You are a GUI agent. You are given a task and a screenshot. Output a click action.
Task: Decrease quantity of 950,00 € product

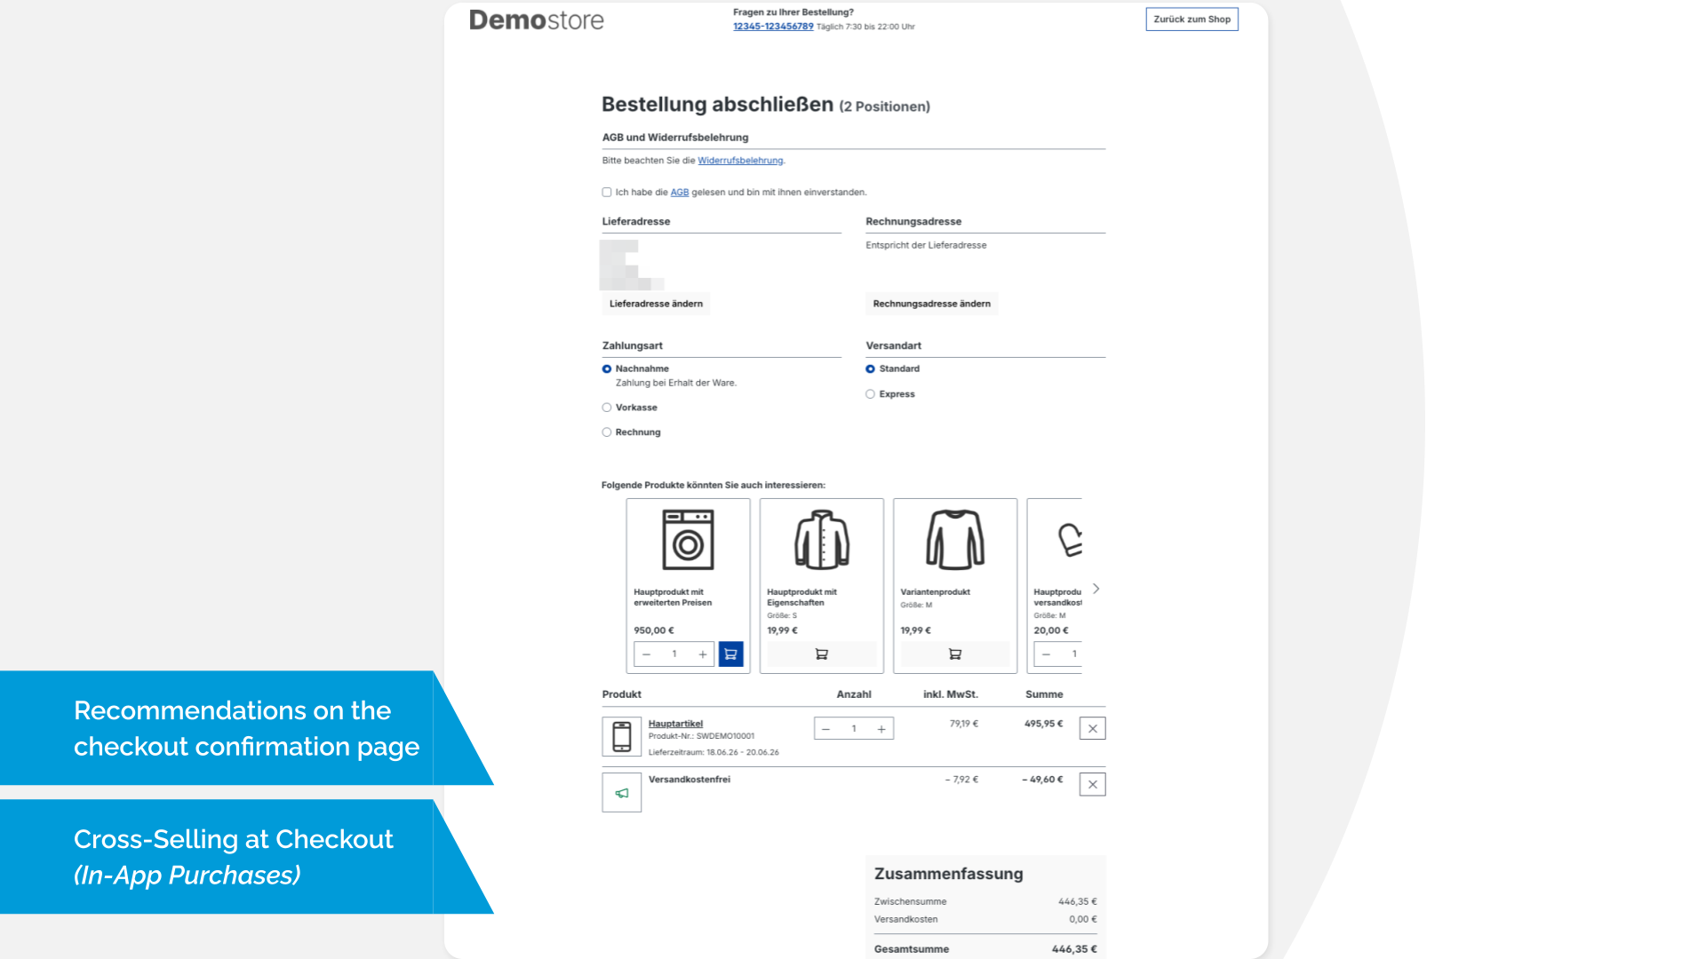[647, 654]
